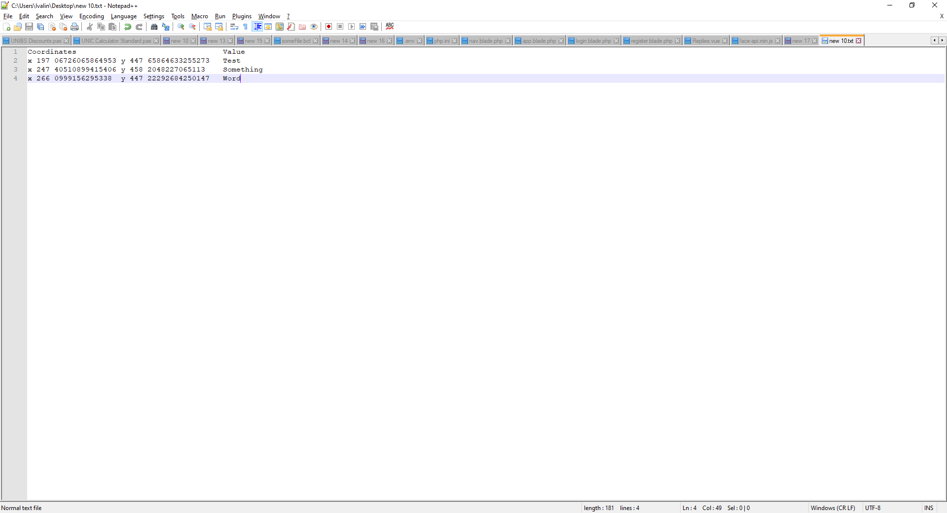Toggle Show All Characters paragraph icon
Screen dimensions: 947x513
pyautogui.click(x=245, y=27)
